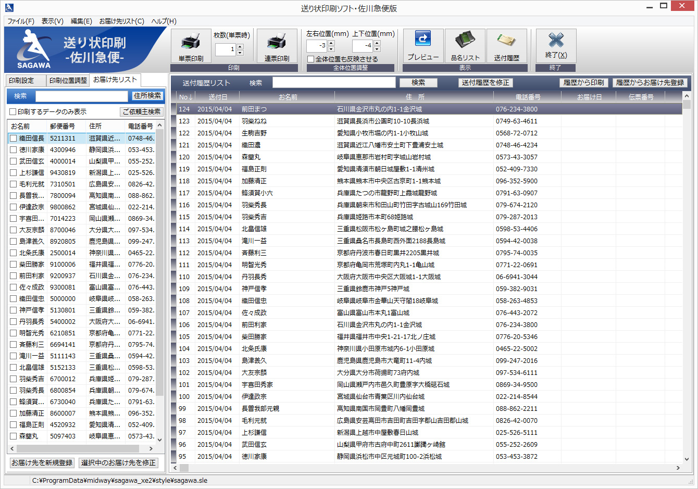
Task: Toggle 印刷するデータのみ表示 checkbox
Action: pyautogui.click(x=13, y=112)
